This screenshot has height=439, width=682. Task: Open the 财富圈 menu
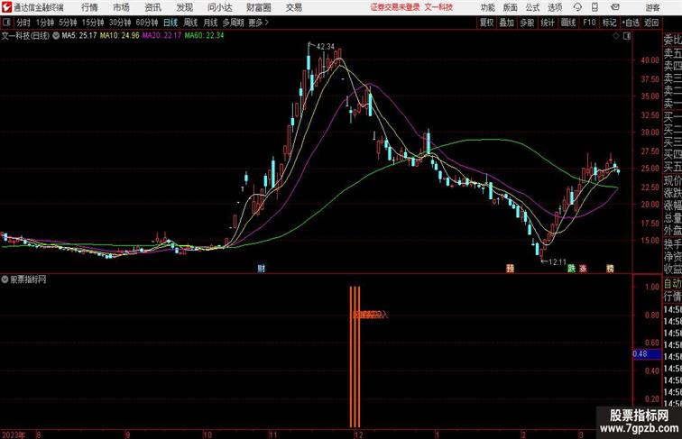258,7
